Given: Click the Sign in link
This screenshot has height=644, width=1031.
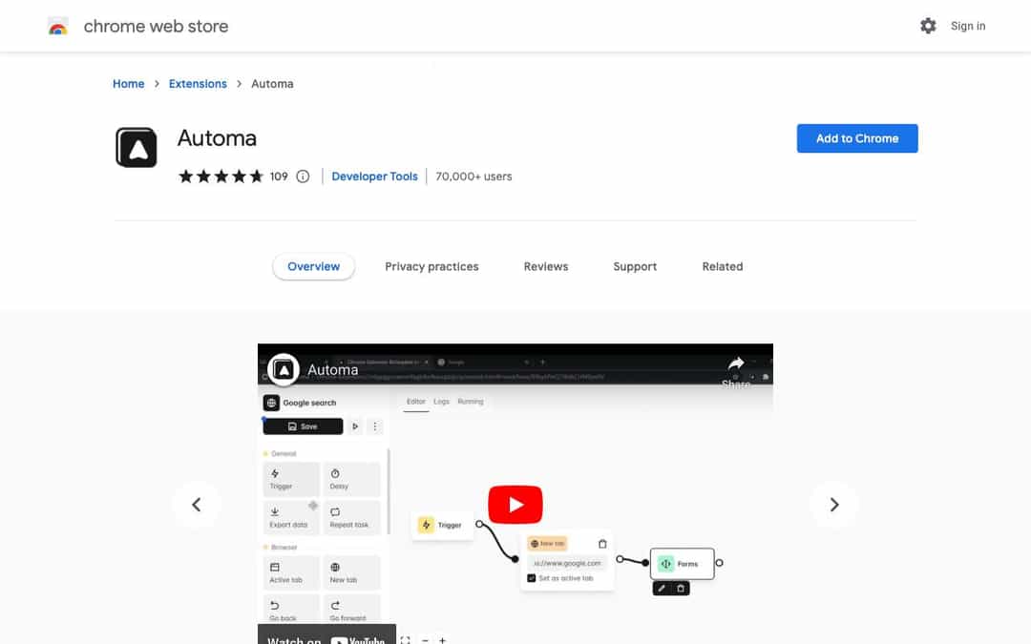Looking at the screenshot, I should point(967,26).
